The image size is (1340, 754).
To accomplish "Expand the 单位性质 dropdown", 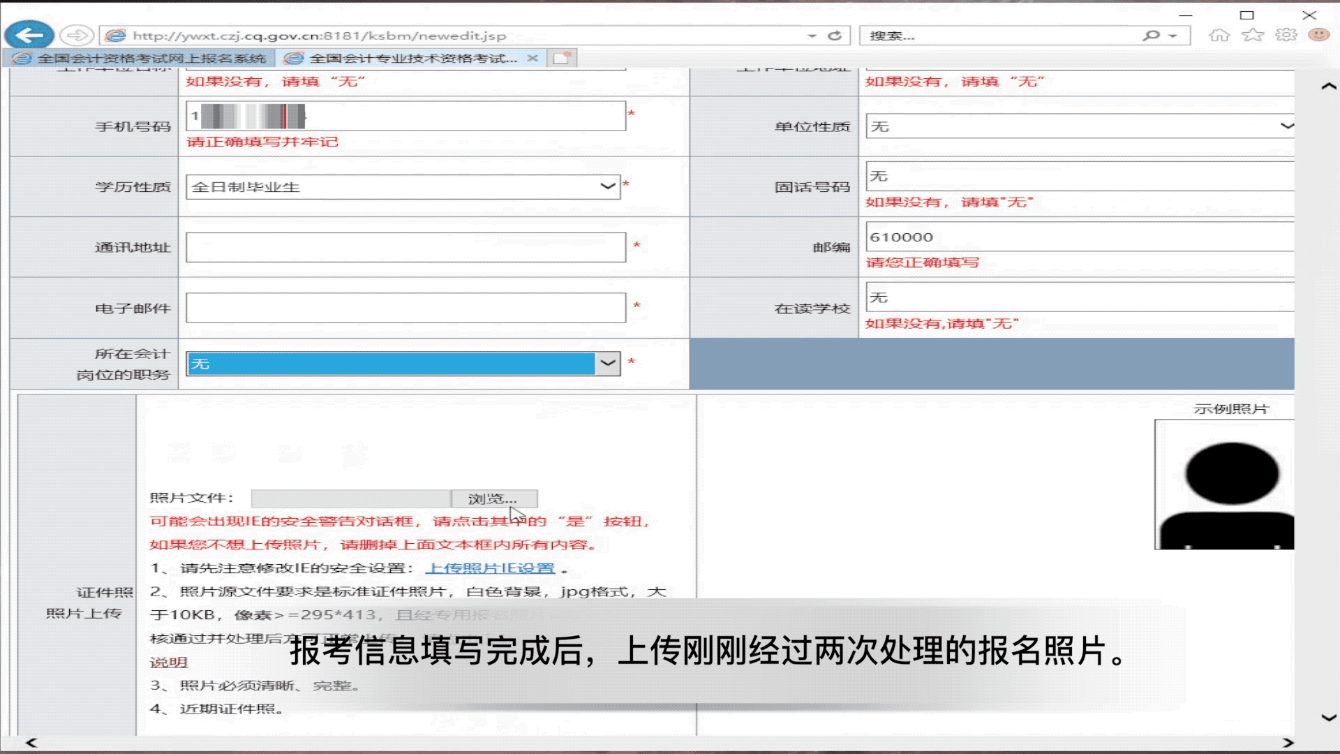I will click(x=1286, y=126).
